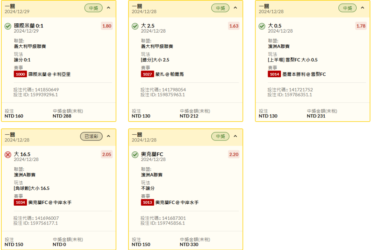The width and height of the screenshot is (371, 250).
Task: Click prize amount NTD 0
Action: [x=59, y=244]
